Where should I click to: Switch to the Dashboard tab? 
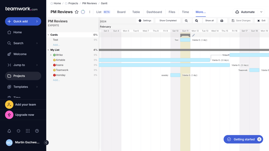click(154, 12)
